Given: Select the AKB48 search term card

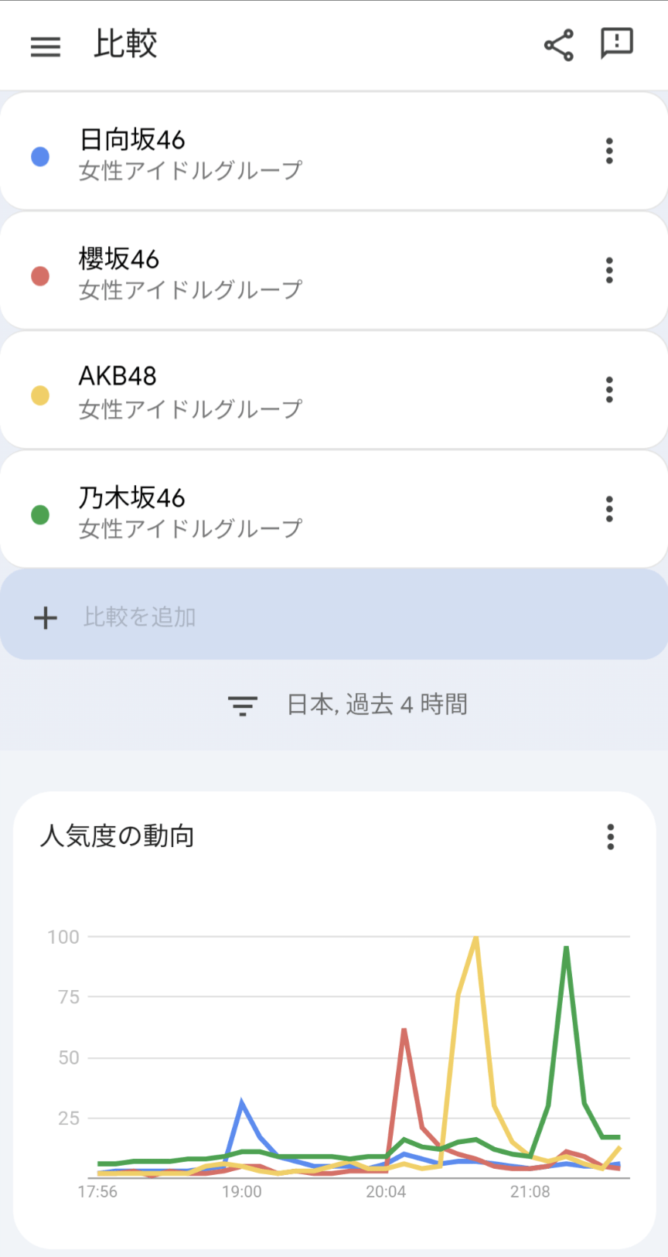Looking at the screenshot, I should click(x=309, y=391).
